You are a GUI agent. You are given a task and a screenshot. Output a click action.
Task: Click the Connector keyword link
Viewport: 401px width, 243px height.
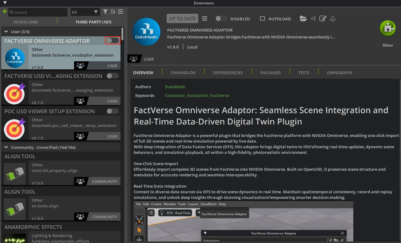pos(175,95)
